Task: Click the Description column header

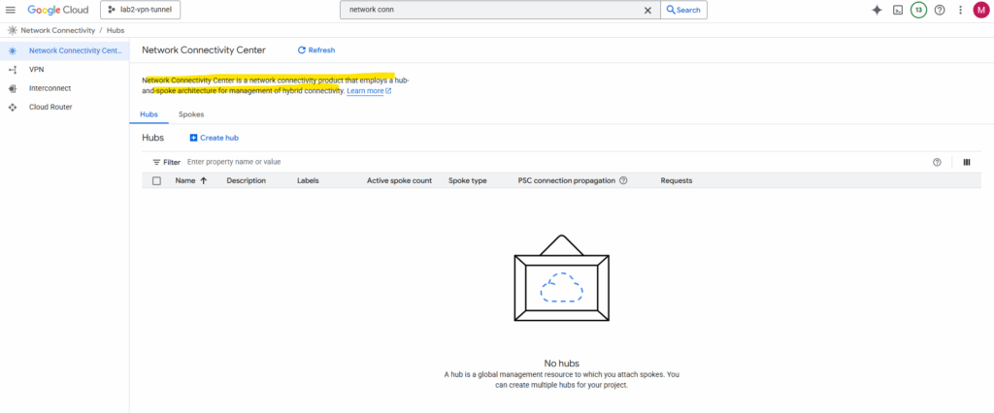Action: pyautogui.click(x=246, y=180)
